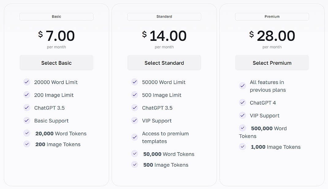Click the checkmark next to All features in previous plans
This screenshot has width=328, height=189.
[x=242, y=86]
